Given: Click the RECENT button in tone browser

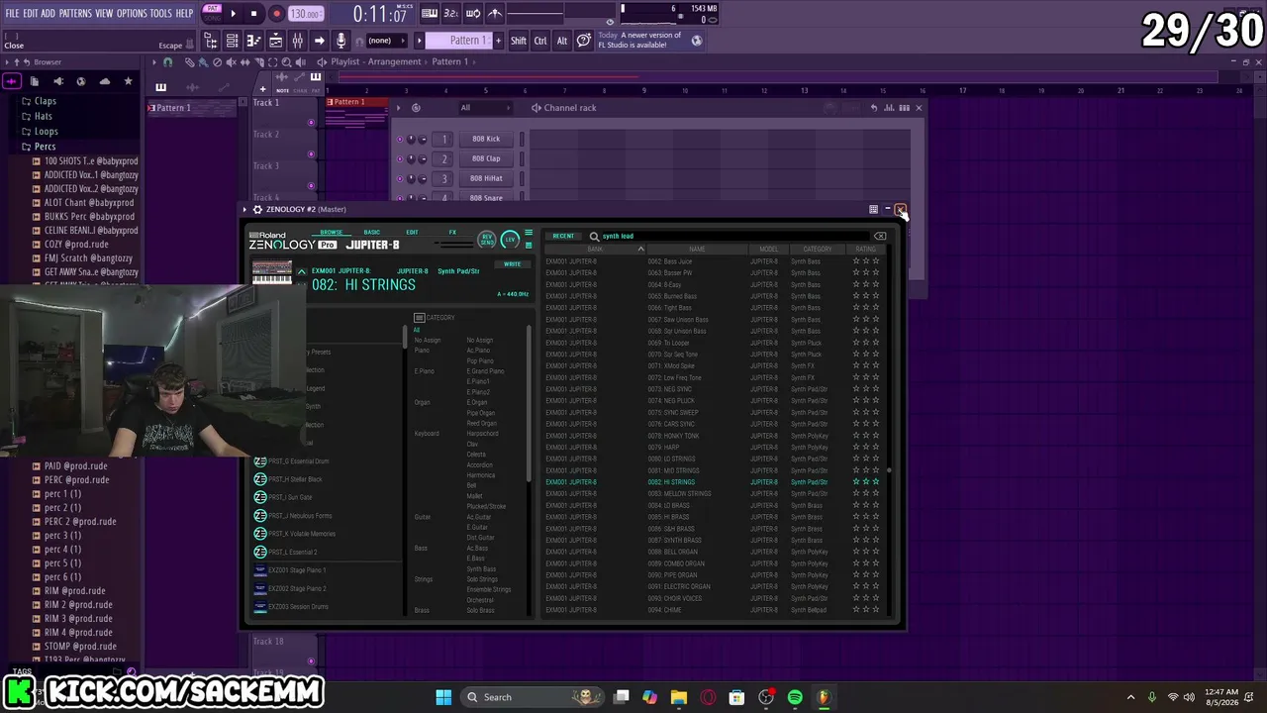Looking at the screenshot, I should click(563, 237).
